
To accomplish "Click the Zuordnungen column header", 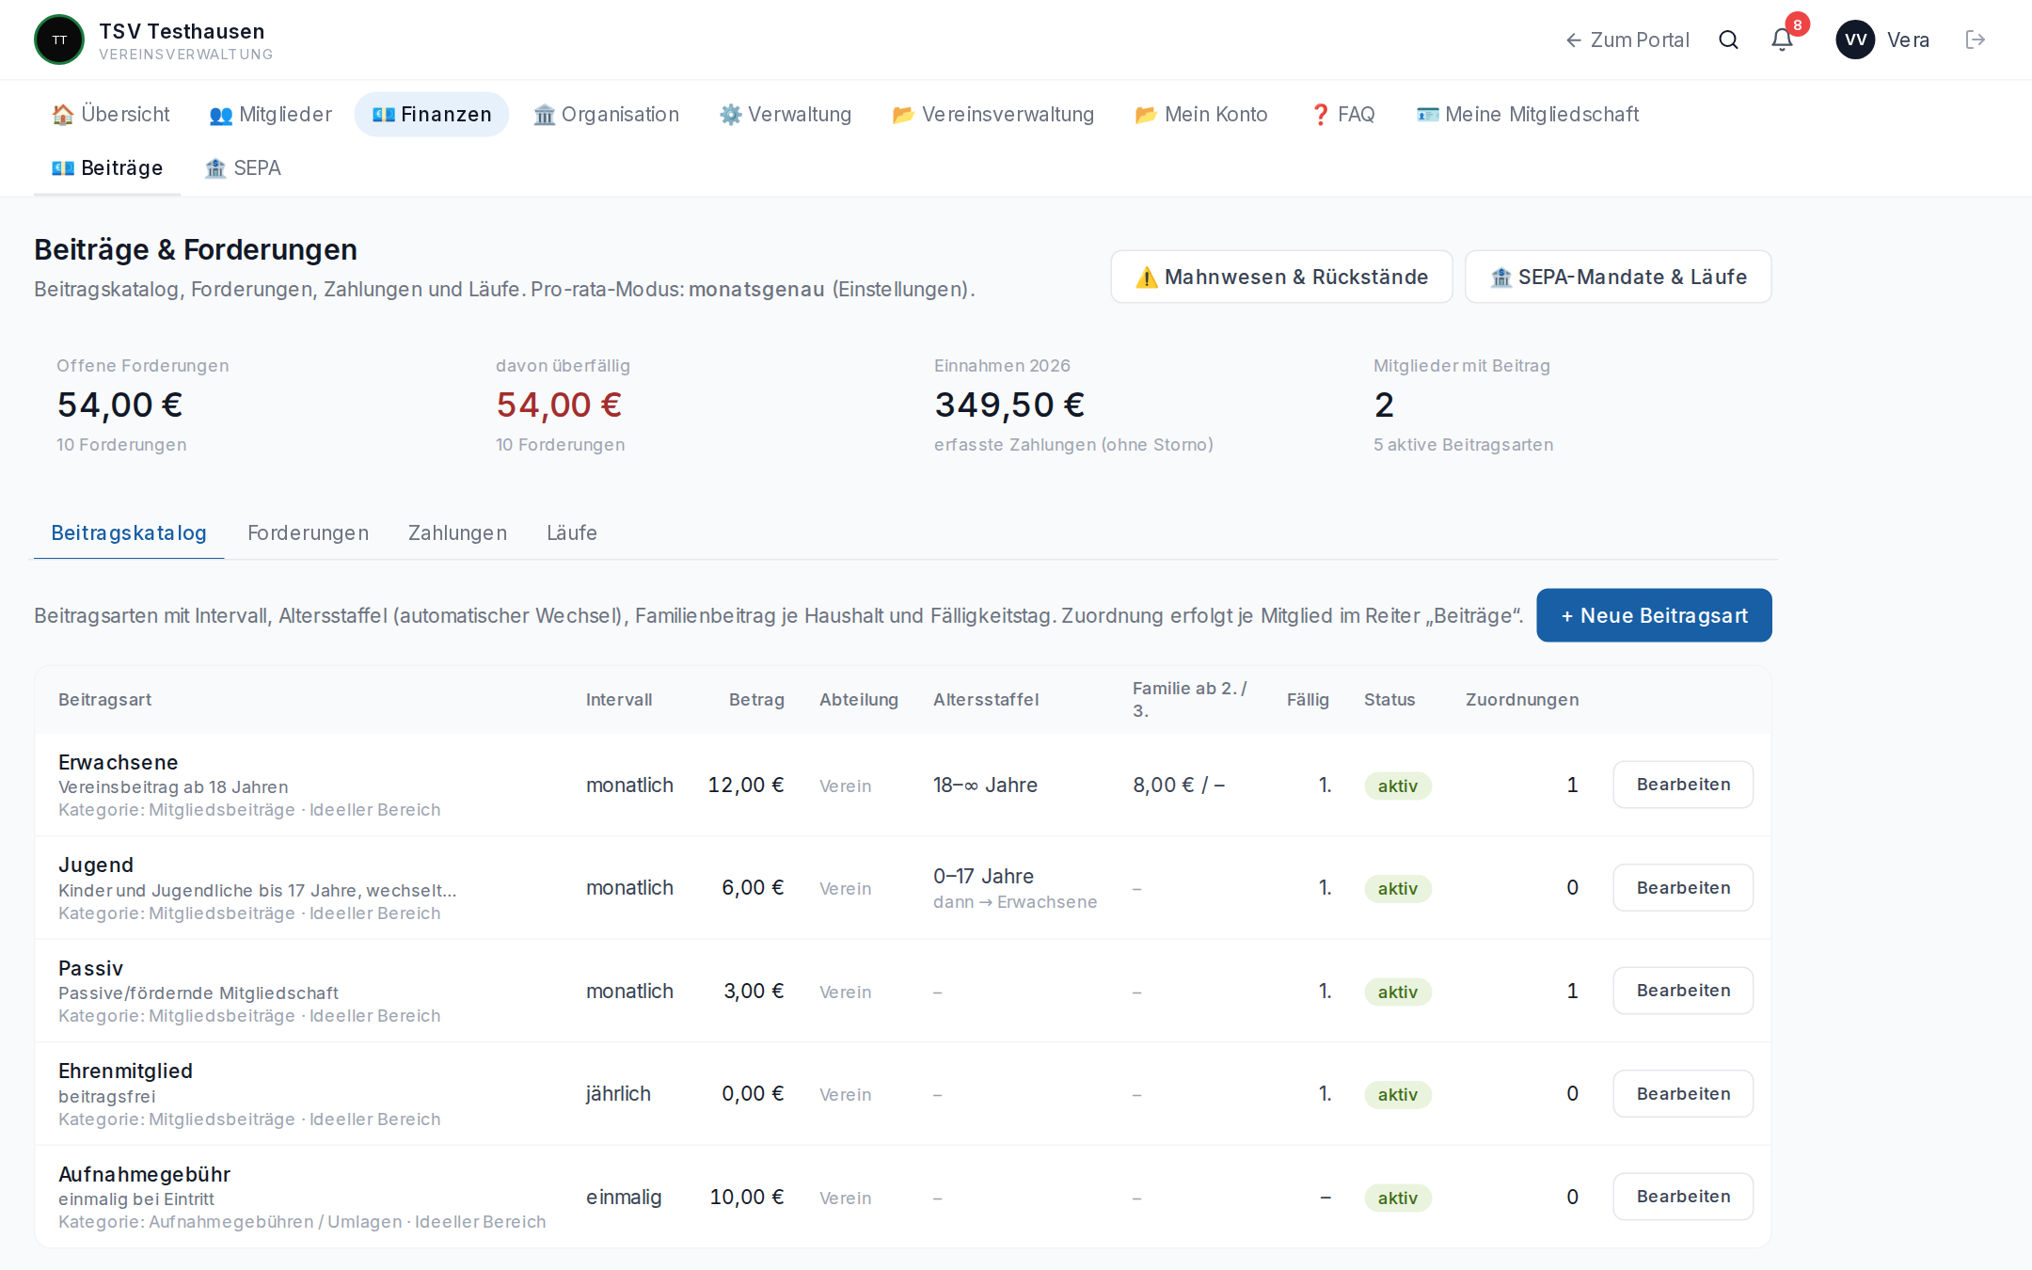I will tap(1522, 700).
